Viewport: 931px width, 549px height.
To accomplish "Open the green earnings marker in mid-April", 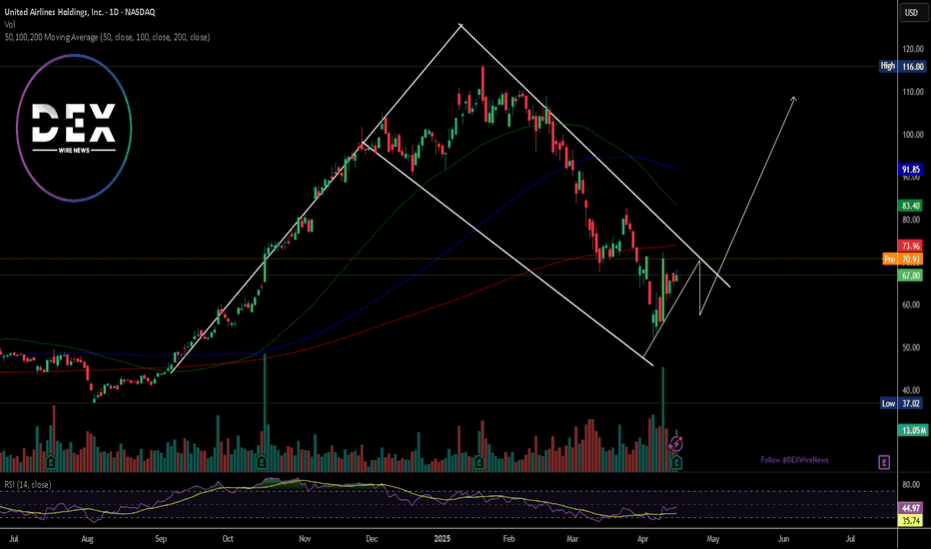I will (676, 462).
